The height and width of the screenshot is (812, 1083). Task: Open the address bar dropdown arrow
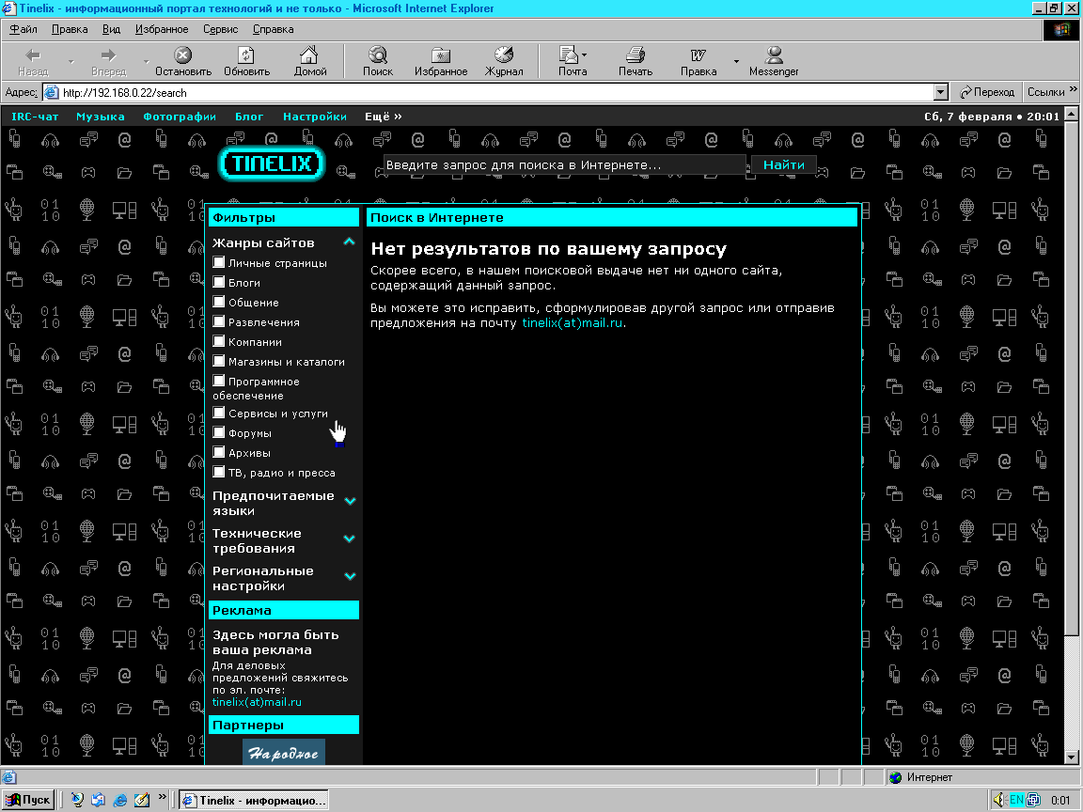[940, 92]
